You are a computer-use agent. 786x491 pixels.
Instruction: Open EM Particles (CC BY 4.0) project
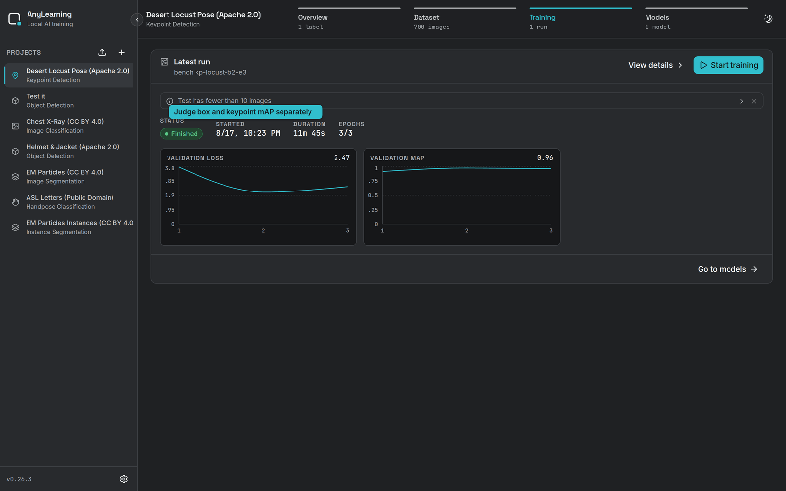coord(69,177)
